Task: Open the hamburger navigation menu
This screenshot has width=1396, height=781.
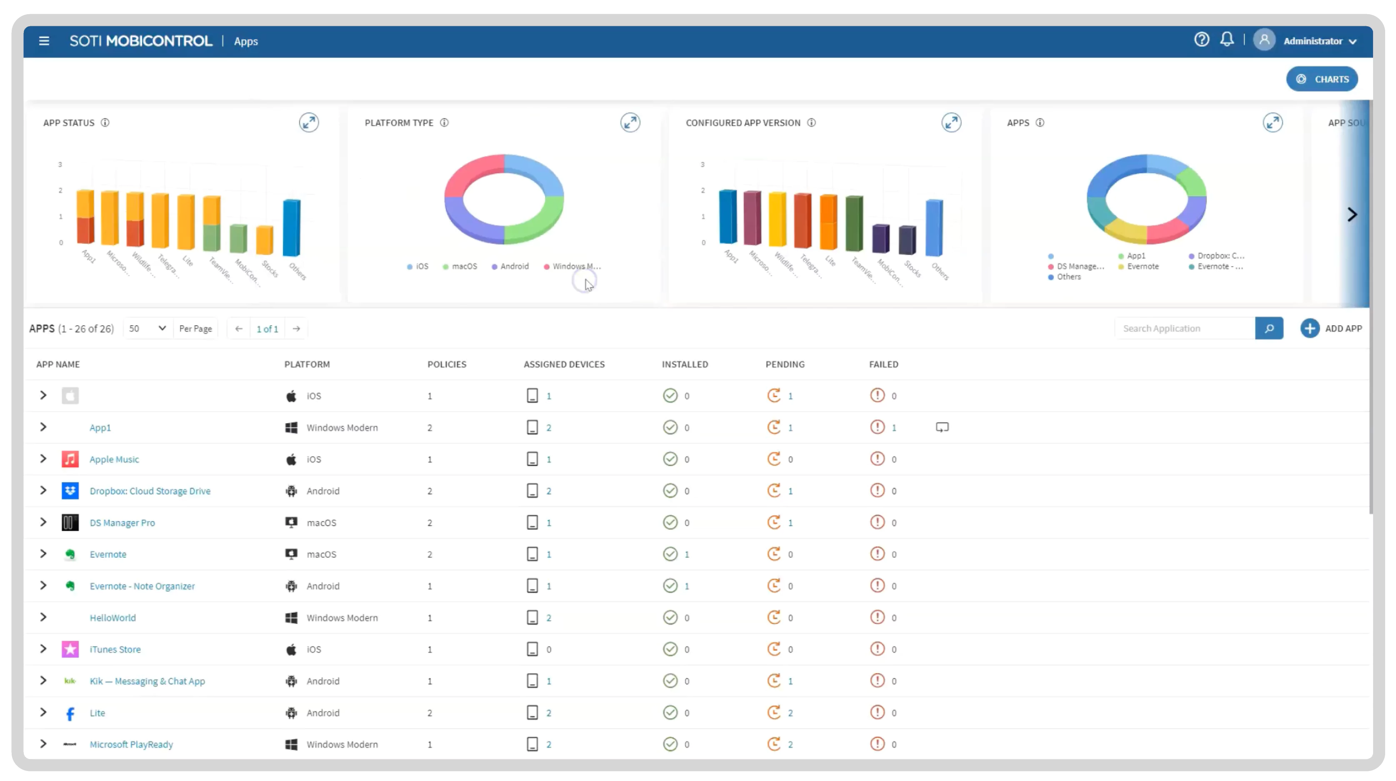Action: pyautogui.click(x=44, y=41)
